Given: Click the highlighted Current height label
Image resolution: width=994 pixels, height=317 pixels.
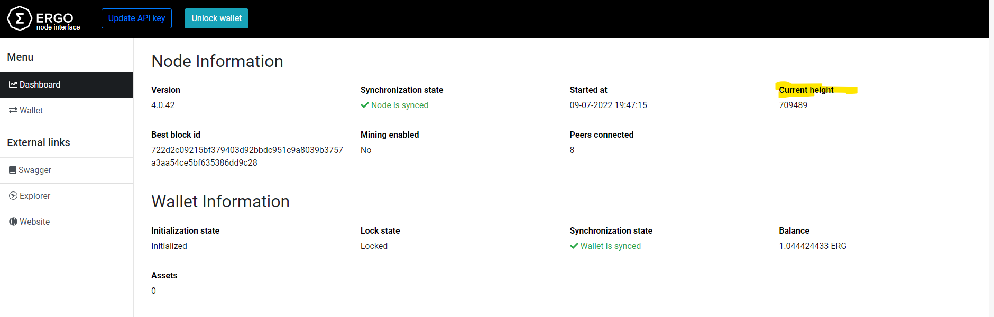Looking at the screenshot, I should click(x=806, y=90).
